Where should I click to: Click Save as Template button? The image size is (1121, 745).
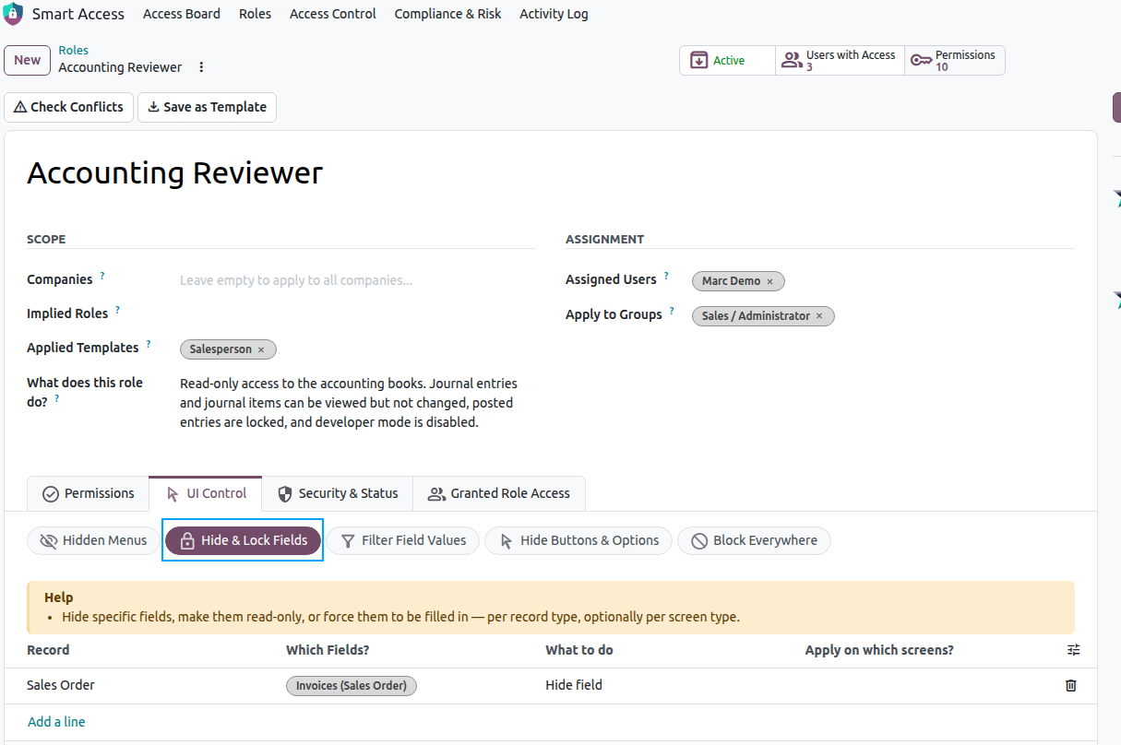(x=208, y=107)
